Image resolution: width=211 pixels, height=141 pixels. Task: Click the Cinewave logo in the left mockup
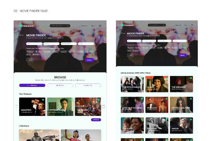(26, 26)
